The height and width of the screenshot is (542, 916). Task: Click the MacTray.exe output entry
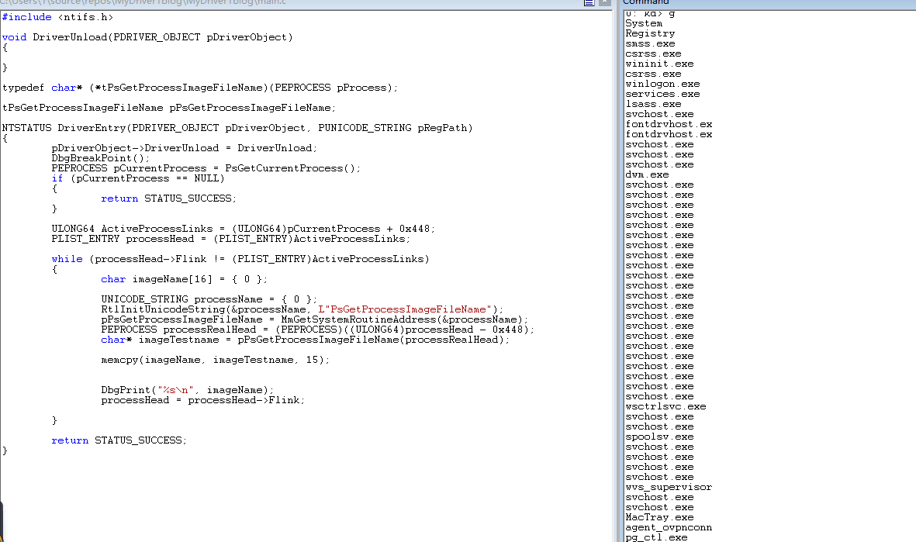click(659, 517)
